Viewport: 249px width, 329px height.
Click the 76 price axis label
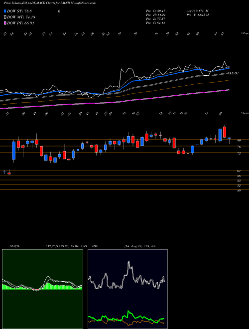pyautogui.click(x=239, y=147)
